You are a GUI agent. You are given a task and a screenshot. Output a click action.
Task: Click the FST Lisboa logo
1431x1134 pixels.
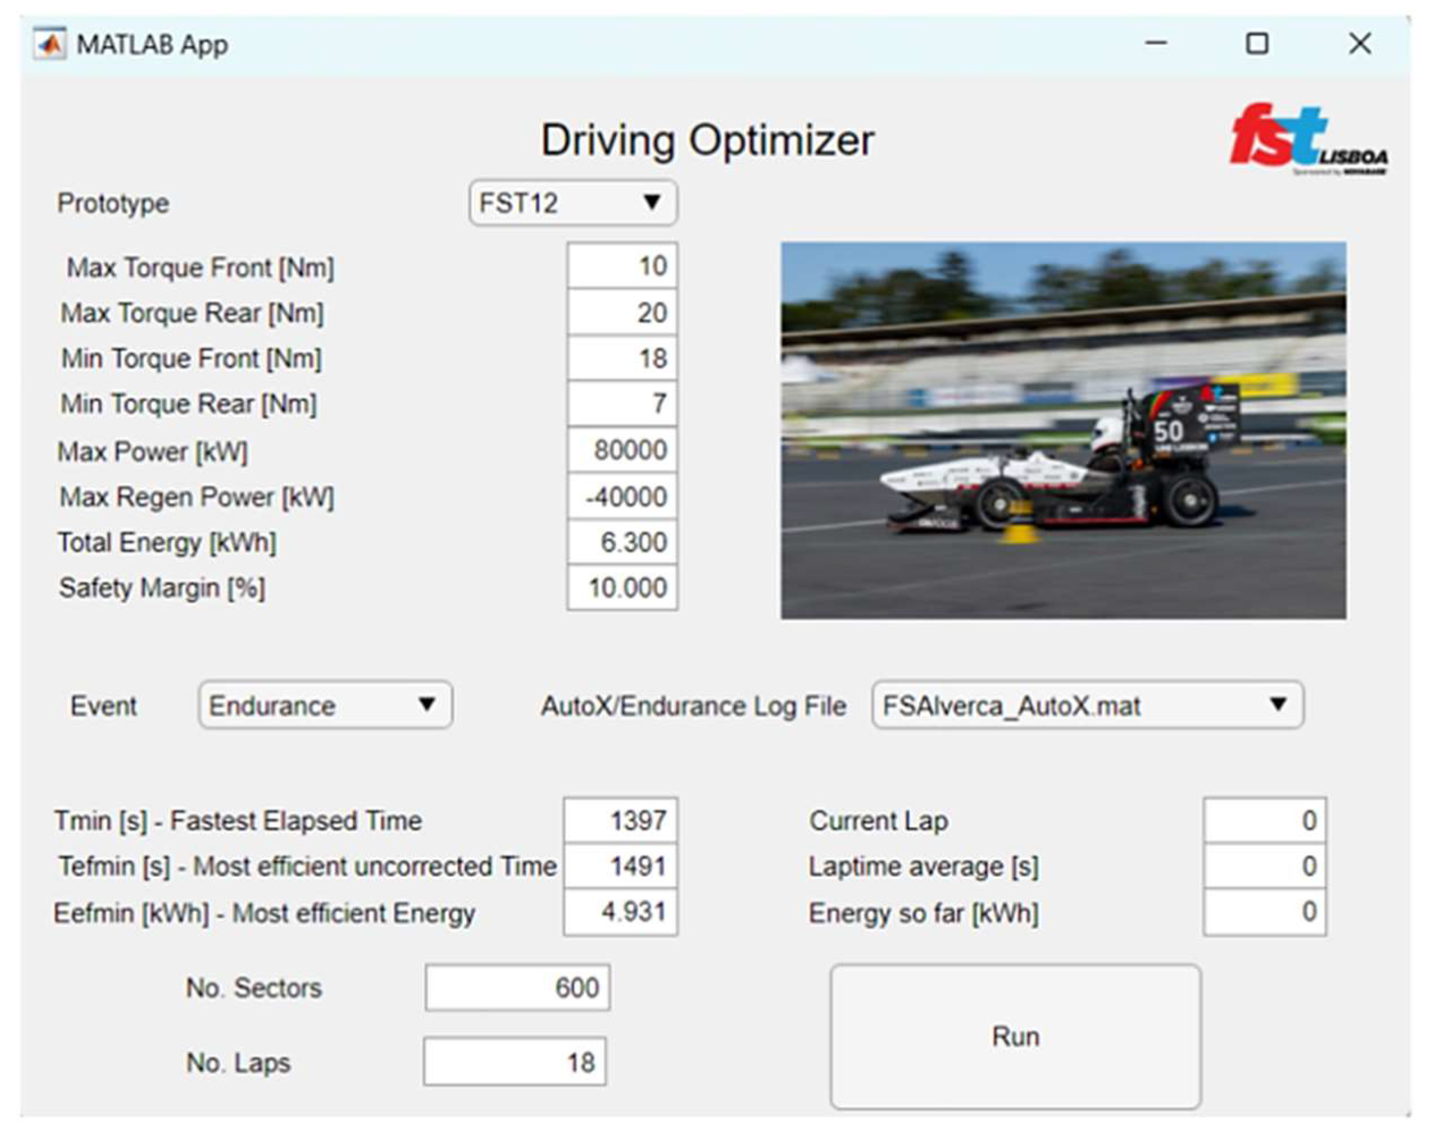[x=1306, y=139]
